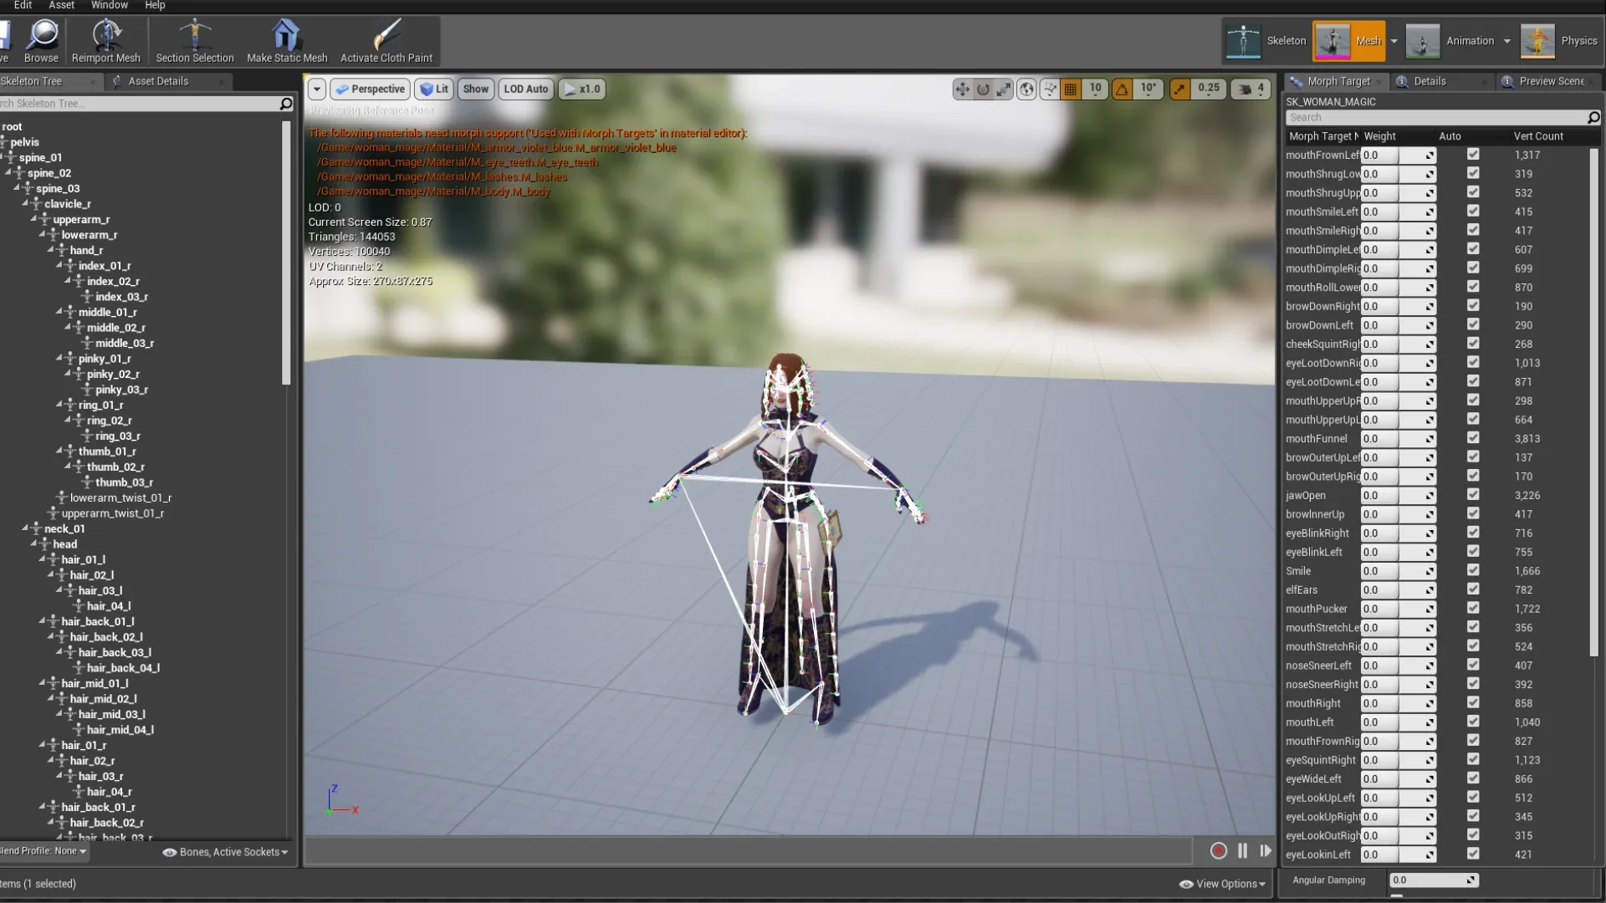The height and width of the screenshot is (903, 1606).
Task: Select the Mesh editor mode icon
Action: 1332,41
